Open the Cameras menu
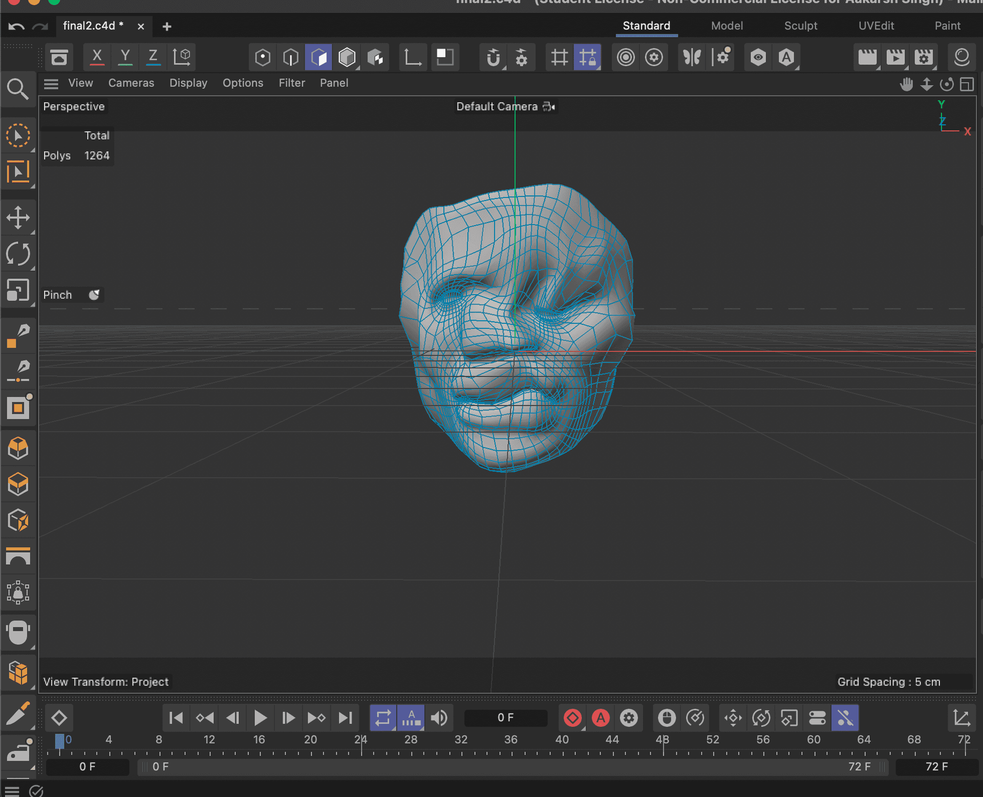This screenshot has width=983, height=797. [x=131, y=83]
